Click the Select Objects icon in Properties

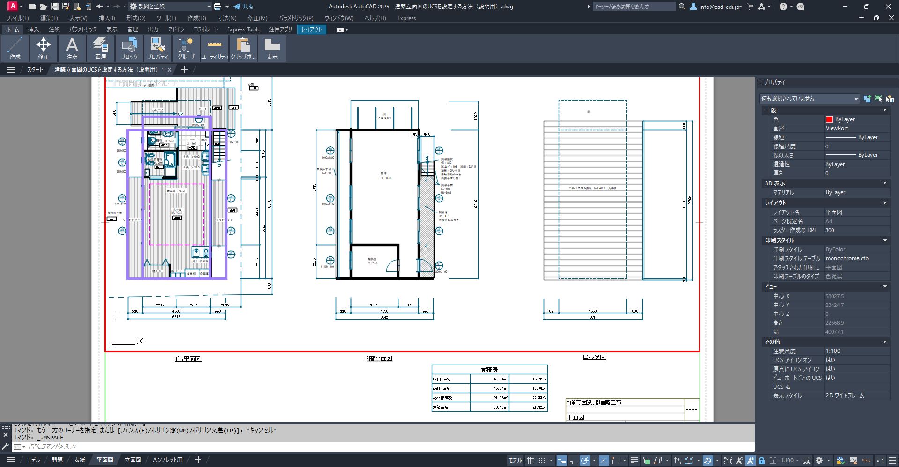coord(878,99)
